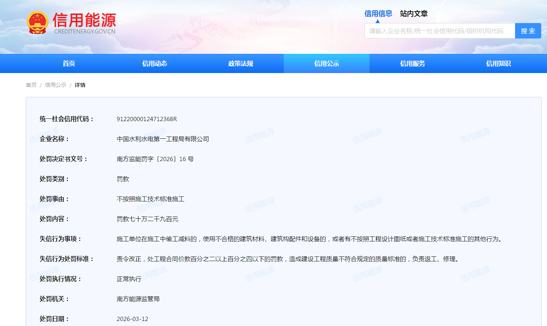The image size is (547, 326).
Task: Click the 信用公示 breadcrumb link
Action: (55, 85)
